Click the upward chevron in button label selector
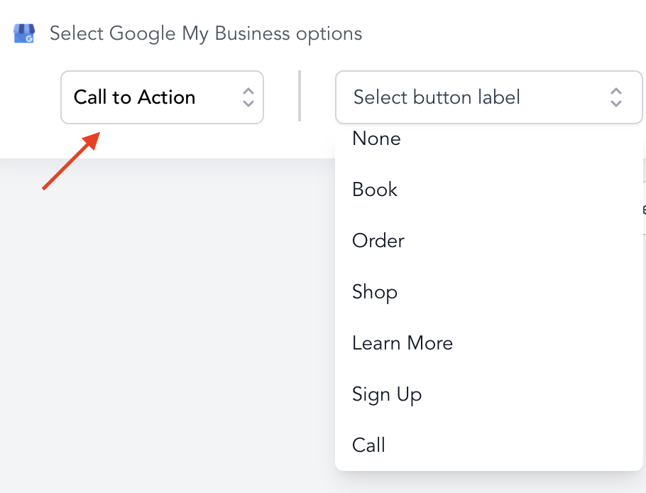This screenshot has height=493, width=646. [x=616, y=91]
